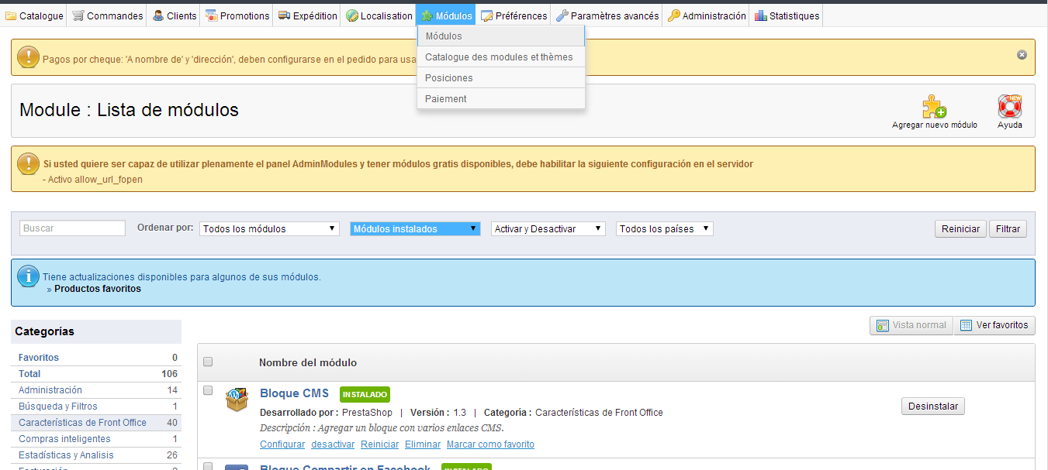Click the Localisation globe icon

point(352,15)
